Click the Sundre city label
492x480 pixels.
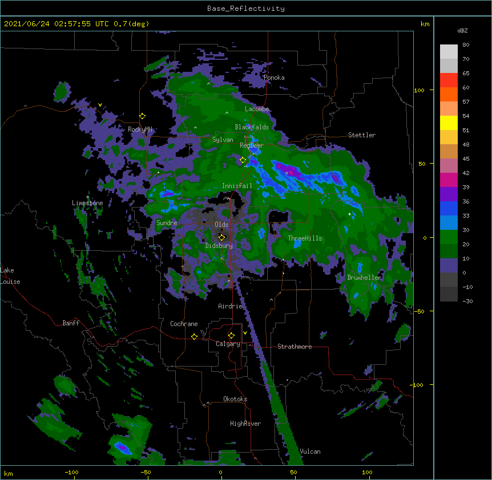pyautogui.click(x=167, y=223)
